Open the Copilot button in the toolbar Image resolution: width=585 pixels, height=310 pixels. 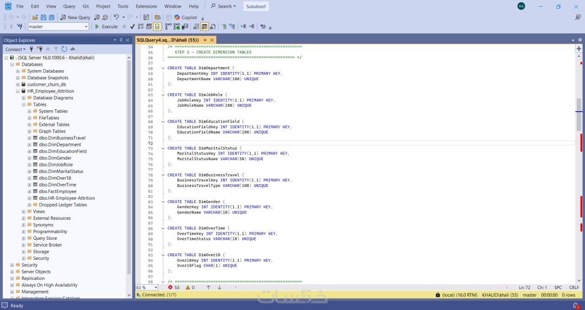tap(186, 17)
